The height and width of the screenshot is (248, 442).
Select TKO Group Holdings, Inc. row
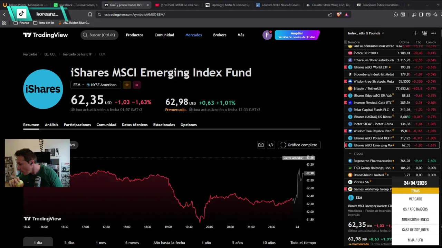click(x=392, y=168)
